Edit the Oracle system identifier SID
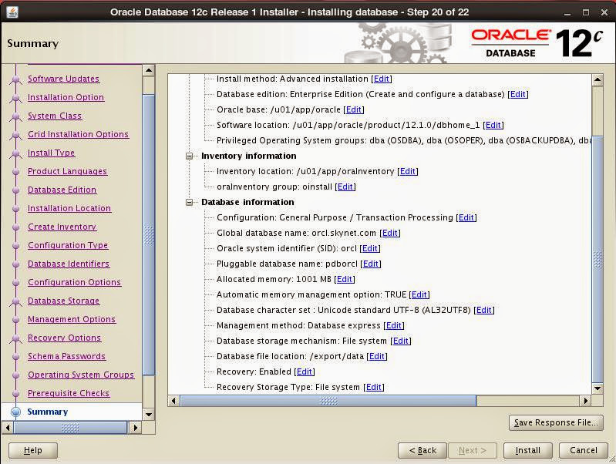The height and width of the screenshot is (464, 616). [370, 248]
